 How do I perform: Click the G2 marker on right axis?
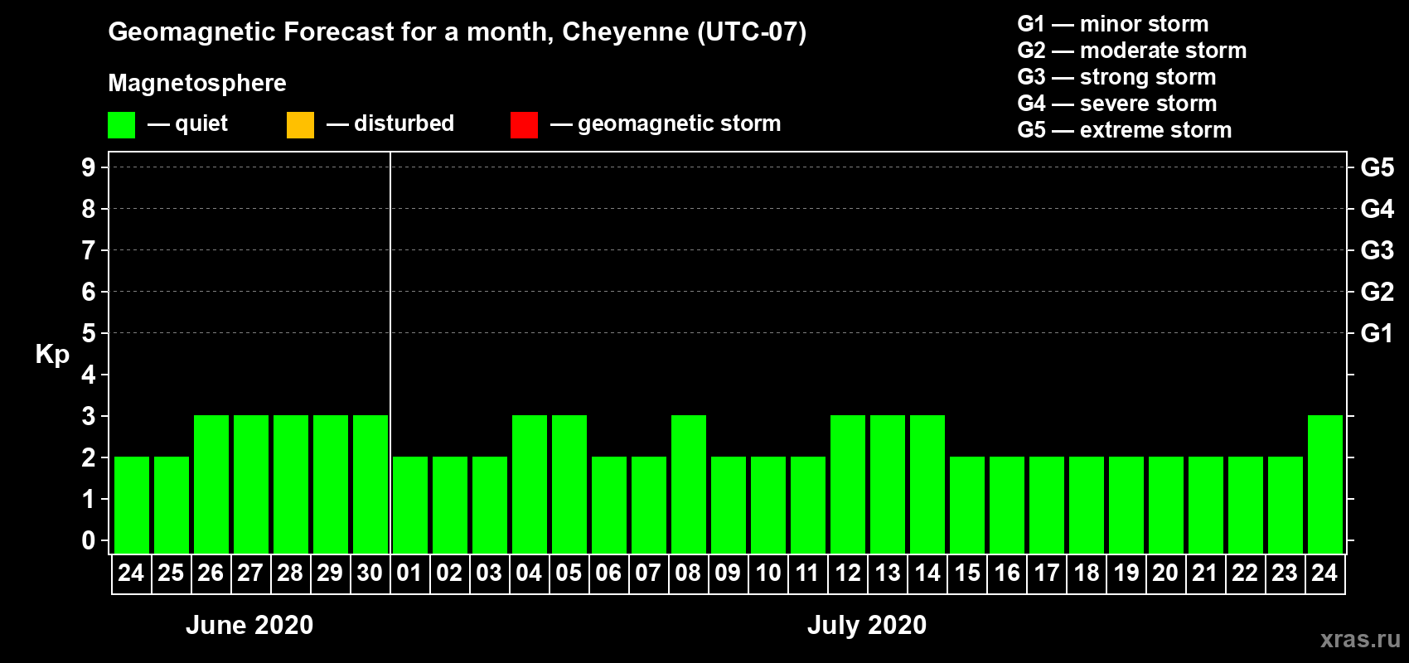pyautogui.click(x=1377, y=292)
